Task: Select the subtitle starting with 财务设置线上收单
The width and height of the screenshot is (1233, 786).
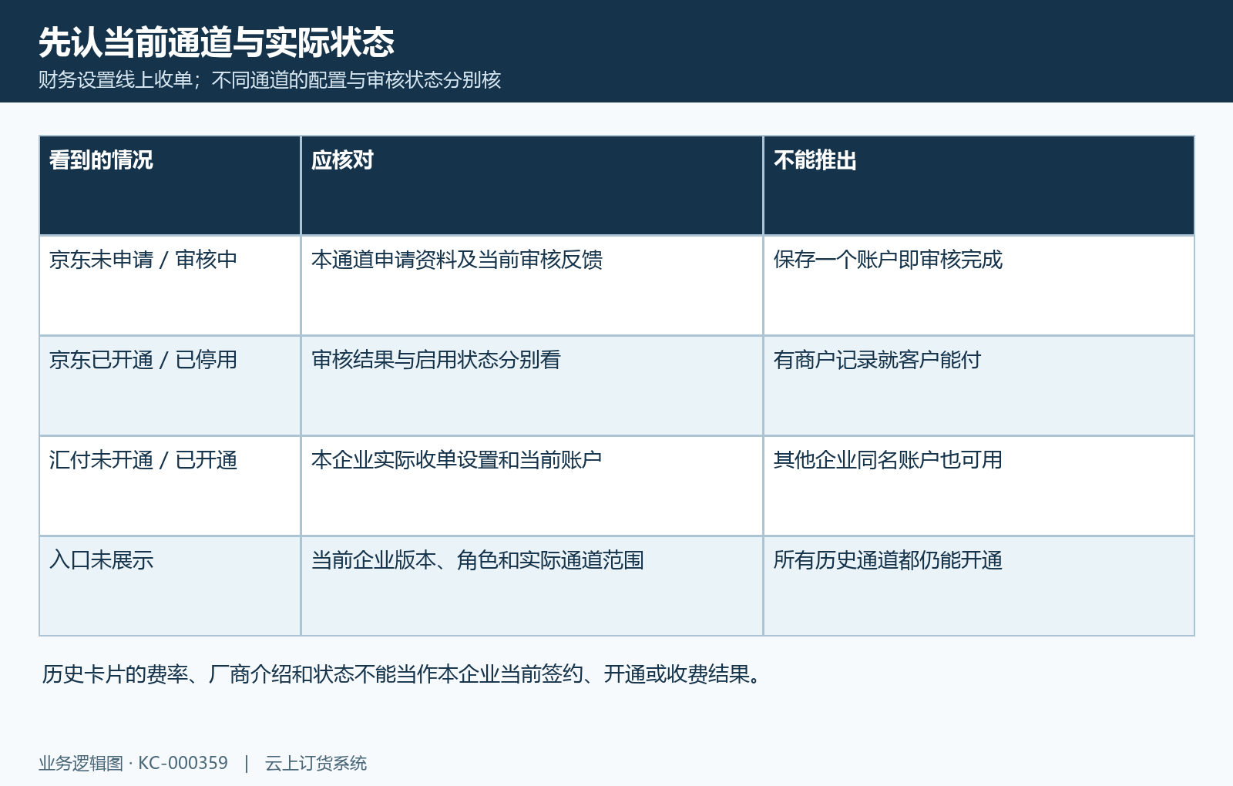Action: [270, 80]
